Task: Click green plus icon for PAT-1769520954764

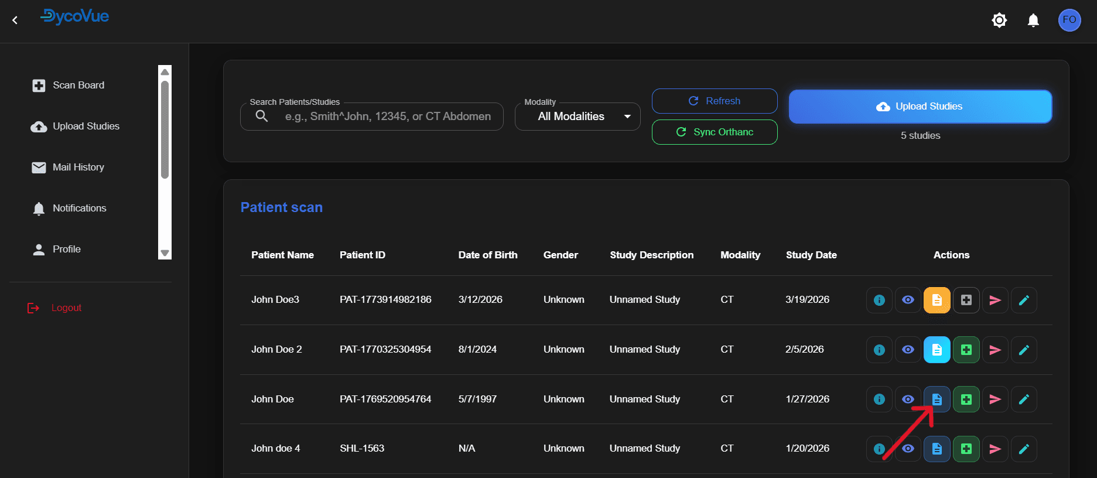Action: click(966, 400)
